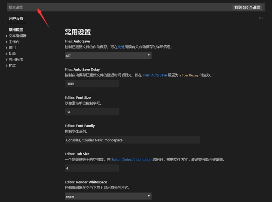Open the Render Whitespace dropdown
Viewport: 272px width, 202px height.
(x=108, y=196)
